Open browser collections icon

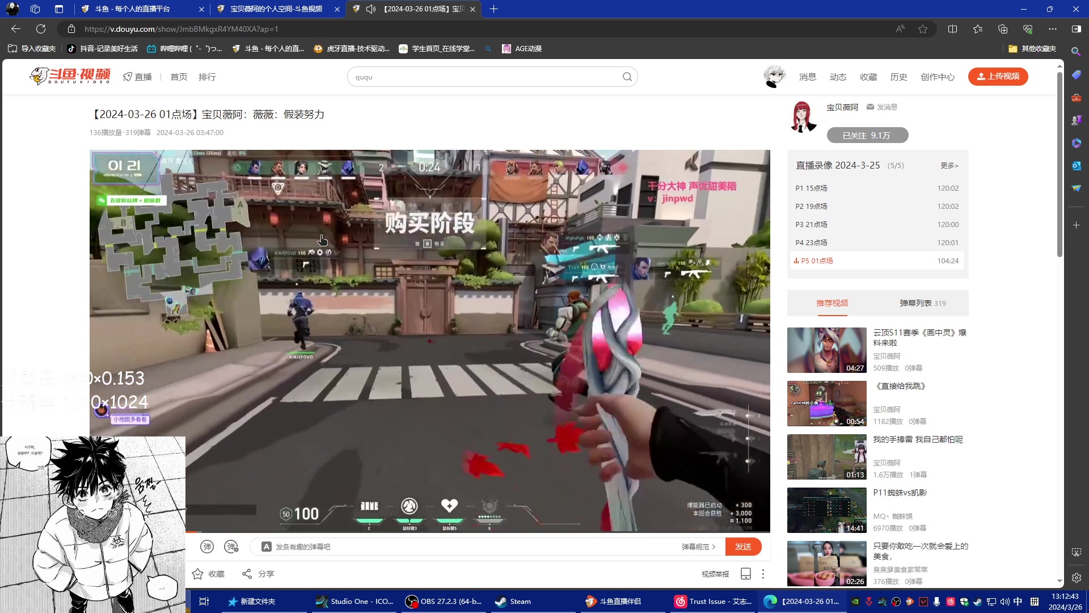tap(1003, 29)
